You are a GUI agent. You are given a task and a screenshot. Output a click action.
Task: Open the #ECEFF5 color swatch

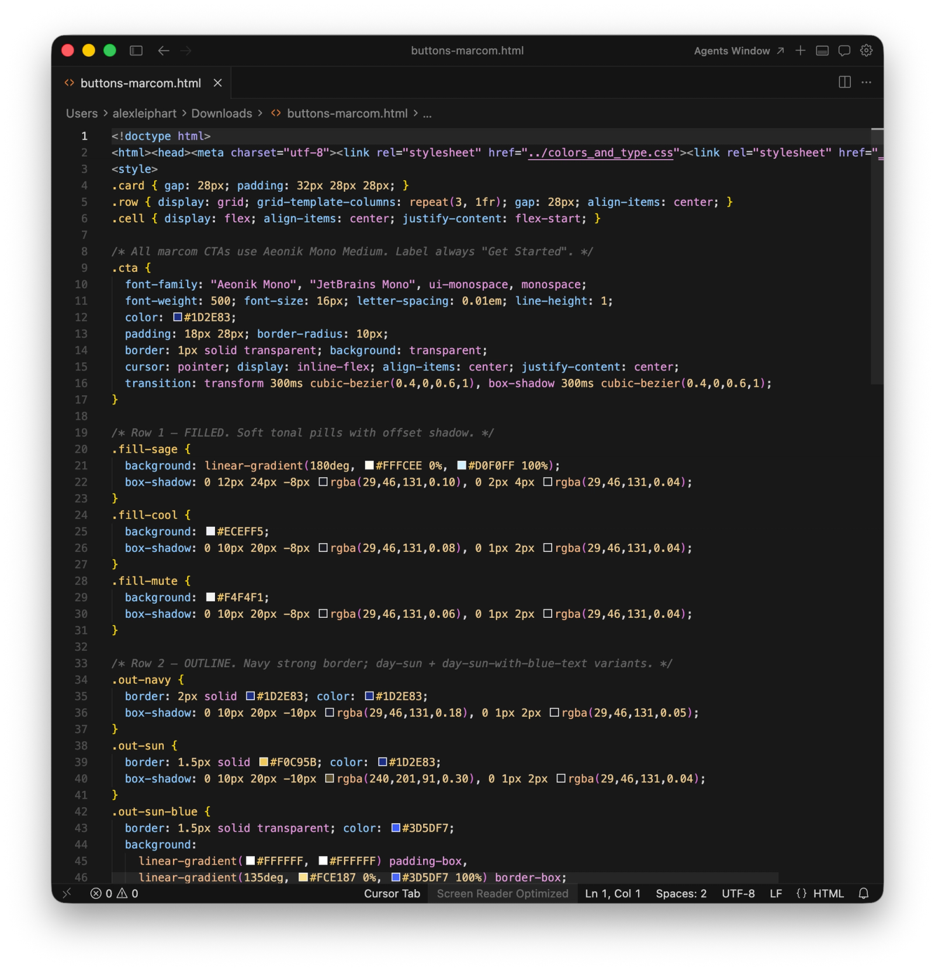click(210, 532)
